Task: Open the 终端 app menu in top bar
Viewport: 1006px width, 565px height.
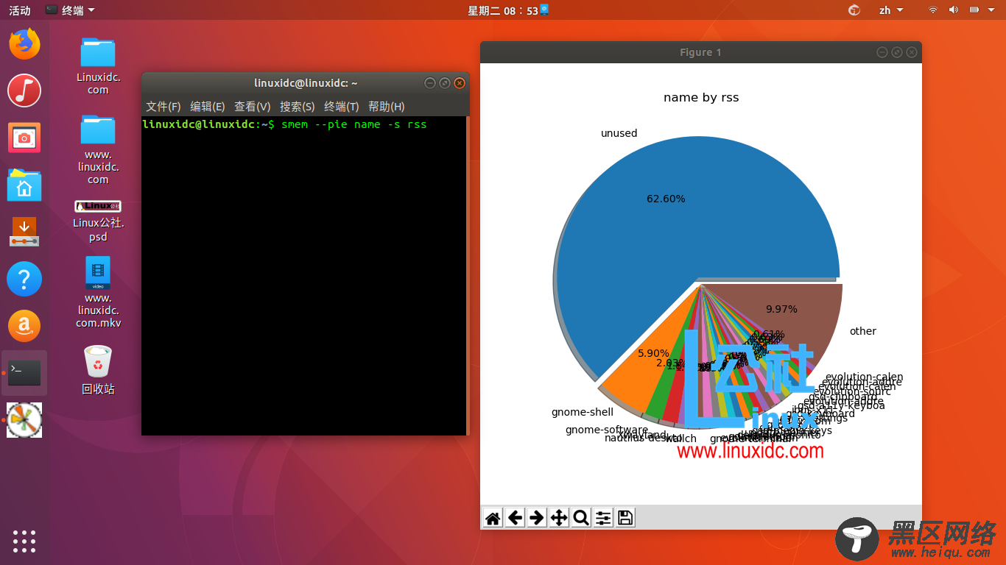Action: coord(70,10)
